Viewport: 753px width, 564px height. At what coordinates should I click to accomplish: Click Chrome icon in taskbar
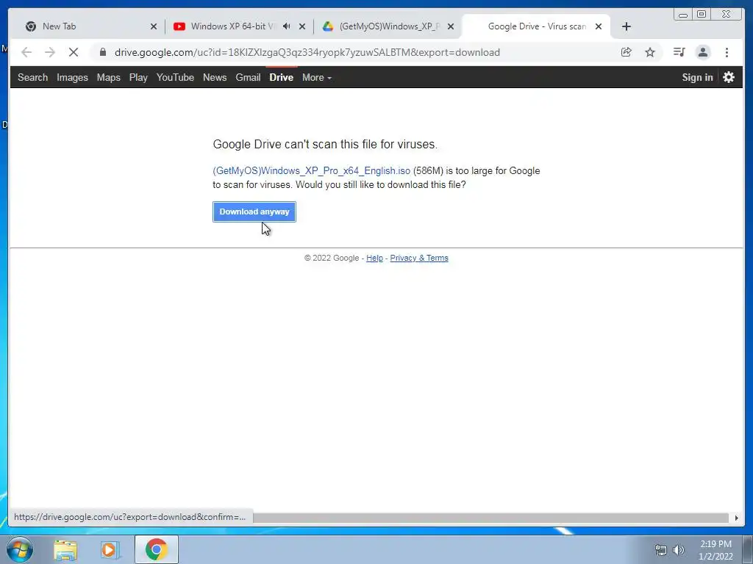(156, 549)
